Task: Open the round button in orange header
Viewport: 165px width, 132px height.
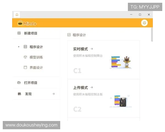Action: click(x=144, y=23)
